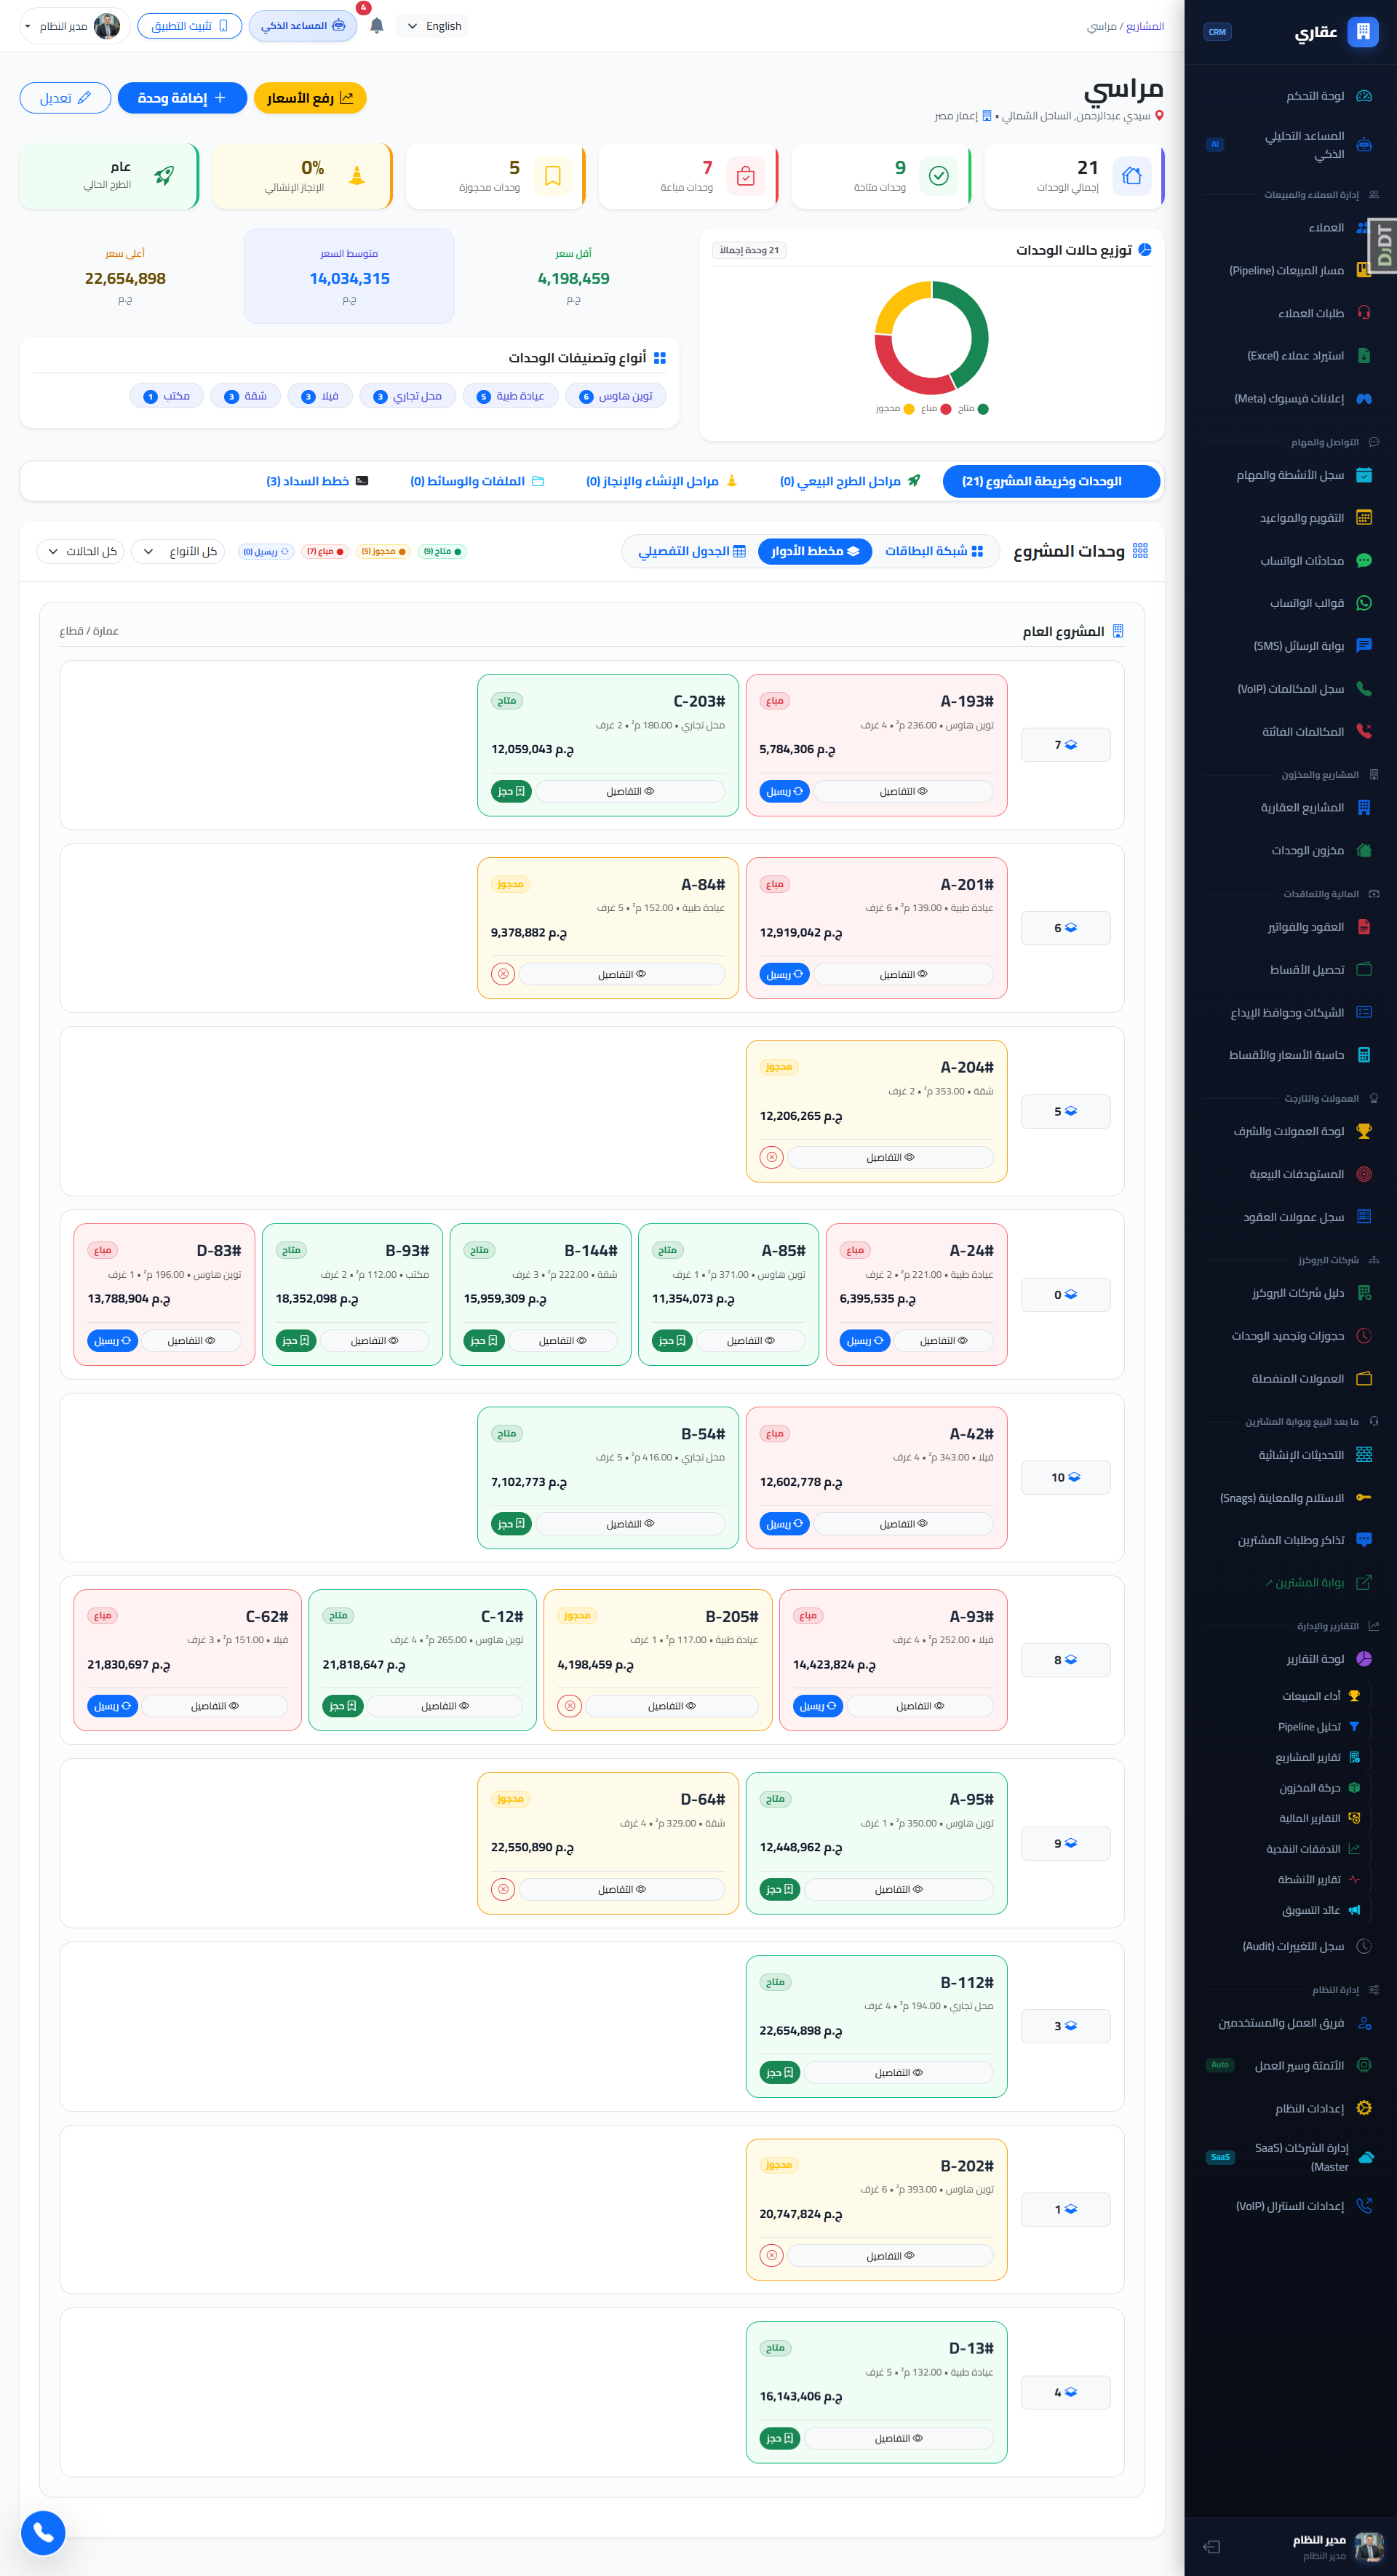Screen dimensions: 1397x2576
Task: Open the notifications bell icon
Action: [376, 26]
